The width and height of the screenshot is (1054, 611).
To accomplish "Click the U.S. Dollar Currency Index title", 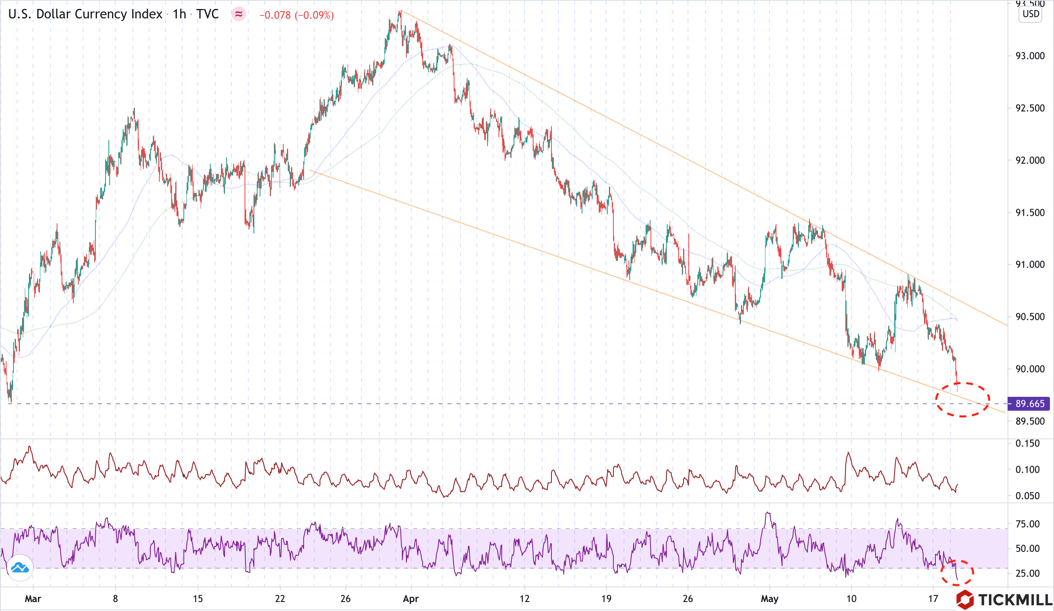I will 85,14.
